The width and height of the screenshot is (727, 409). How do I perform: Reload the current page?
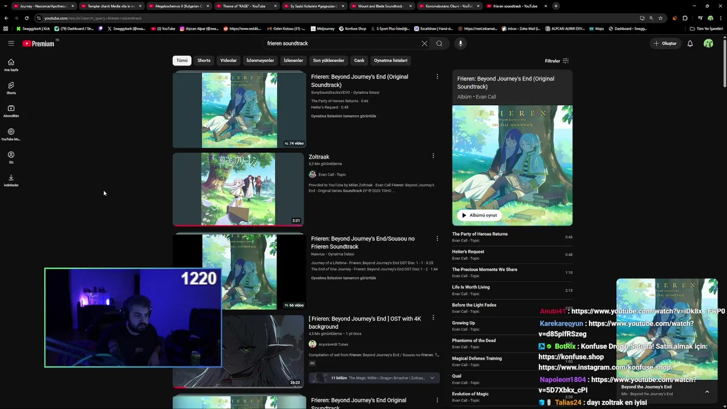(x=26, y=18)
